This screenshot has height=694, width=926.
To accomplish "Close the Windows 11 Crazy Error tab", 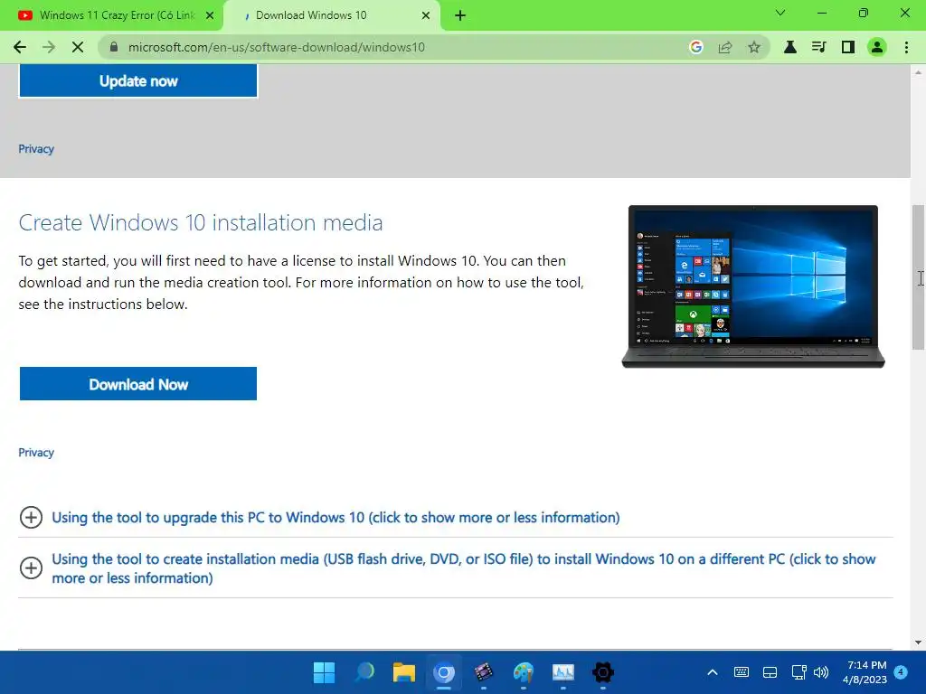I will (210, 15).
